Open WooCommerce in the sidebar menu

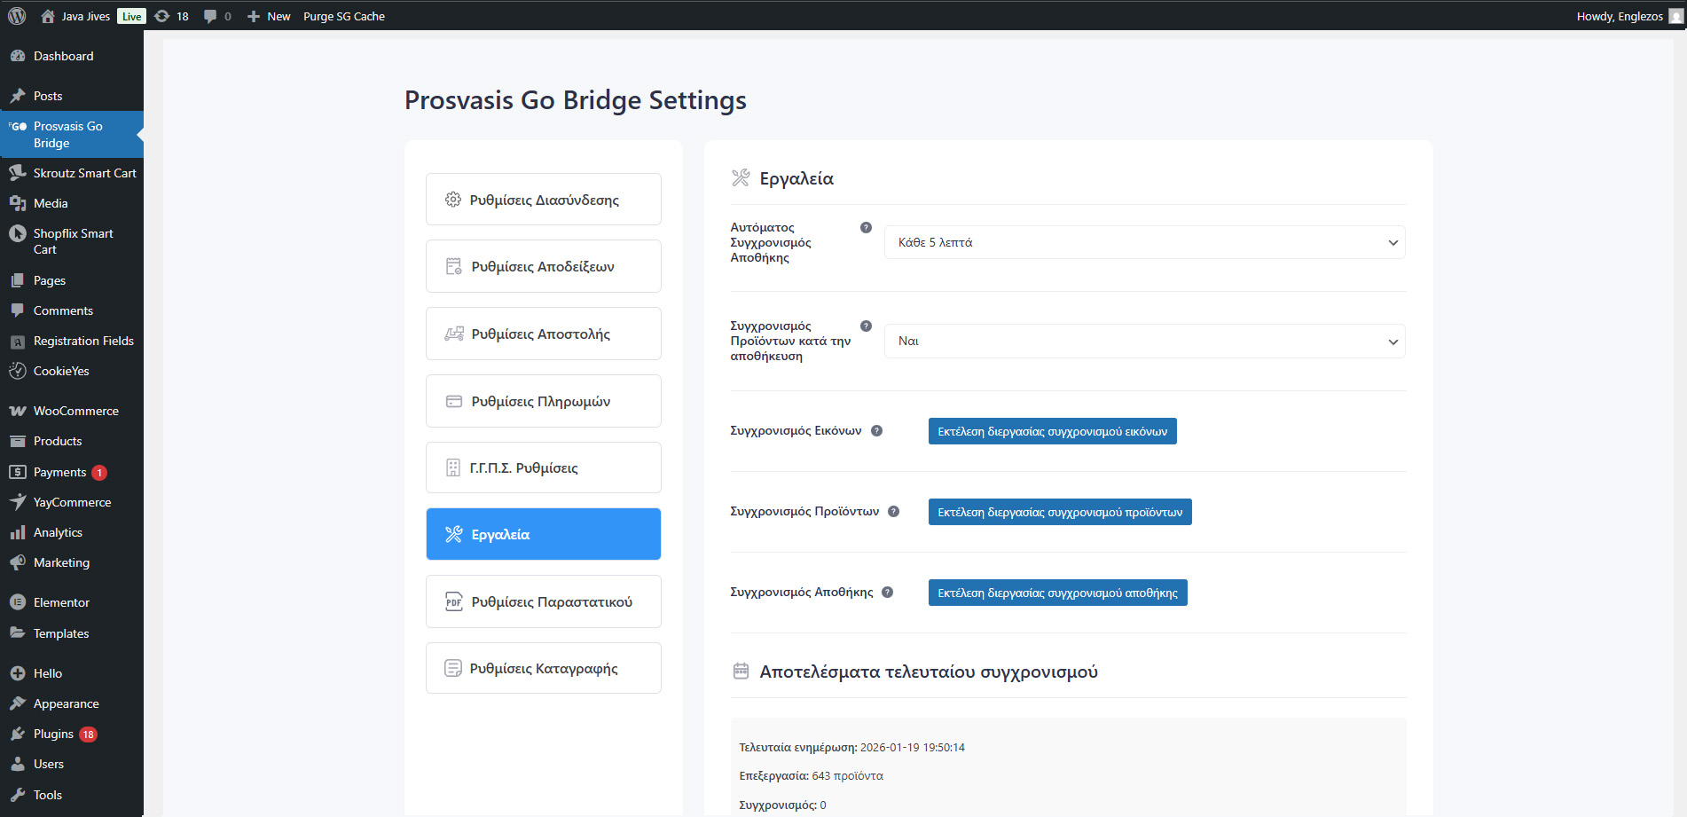tap(75, 411)
